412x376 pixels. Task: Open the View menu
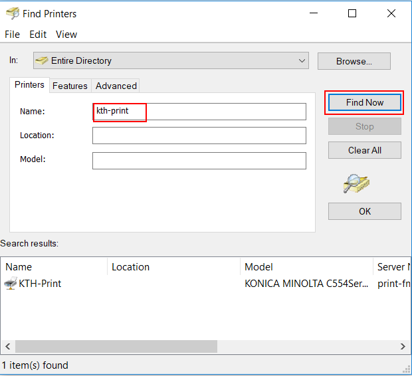click(66, 35)
